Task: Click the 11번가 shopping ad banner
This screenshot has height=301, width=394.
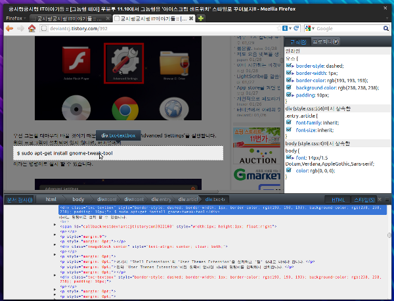Action: 257,137
